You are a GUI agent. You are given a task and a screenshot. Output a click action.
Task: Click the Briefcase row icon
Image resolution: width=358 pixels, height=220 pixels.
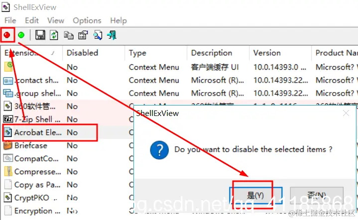[x=8, y=145]
